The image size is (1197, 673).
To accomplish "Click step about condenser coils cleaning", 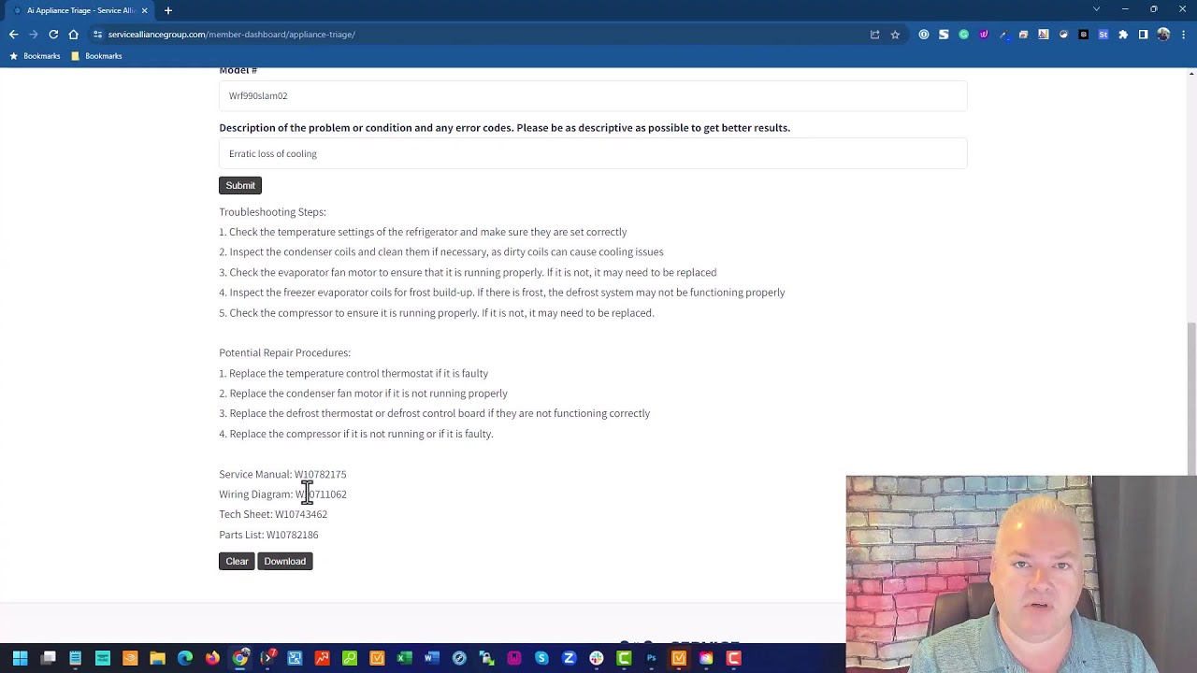I will (x=441, y=252).
